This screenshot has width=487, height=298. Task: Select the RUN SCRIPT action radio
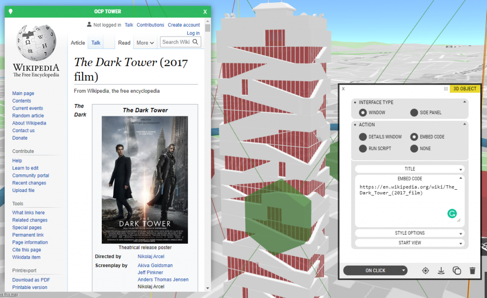coord(363,148)
